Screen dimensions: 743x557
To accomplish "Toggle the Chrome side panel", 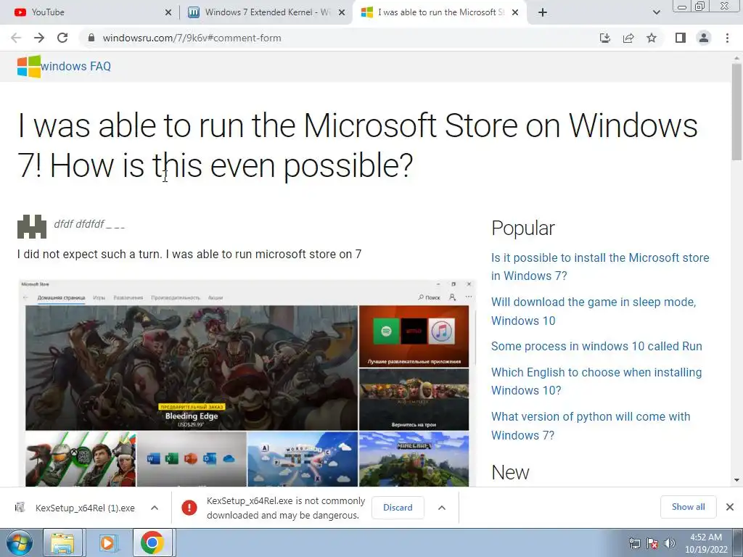I will coord(681,38).
